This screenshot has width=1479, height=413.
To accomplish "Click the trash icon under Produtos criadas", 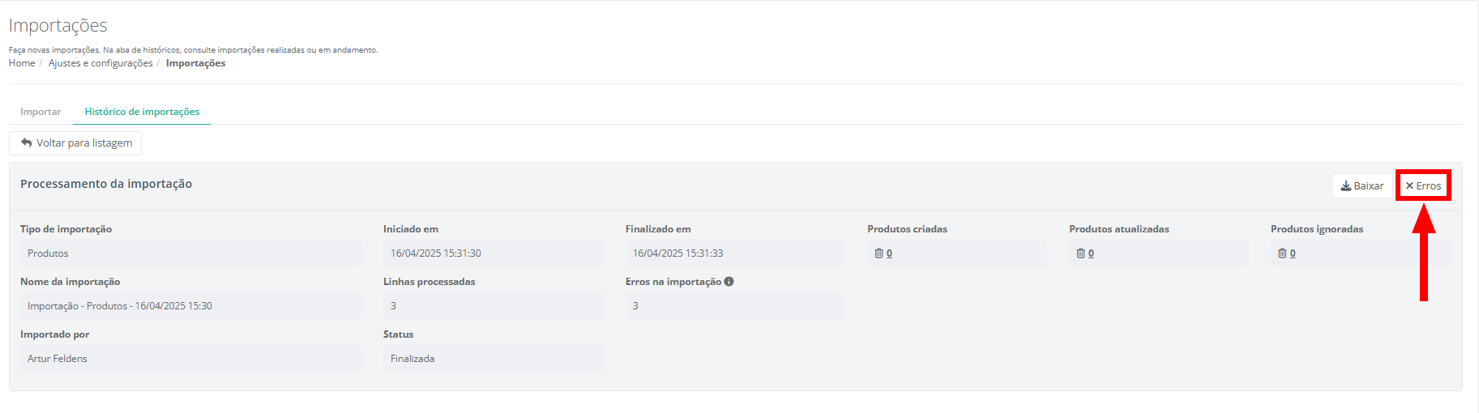I will 878,253.
